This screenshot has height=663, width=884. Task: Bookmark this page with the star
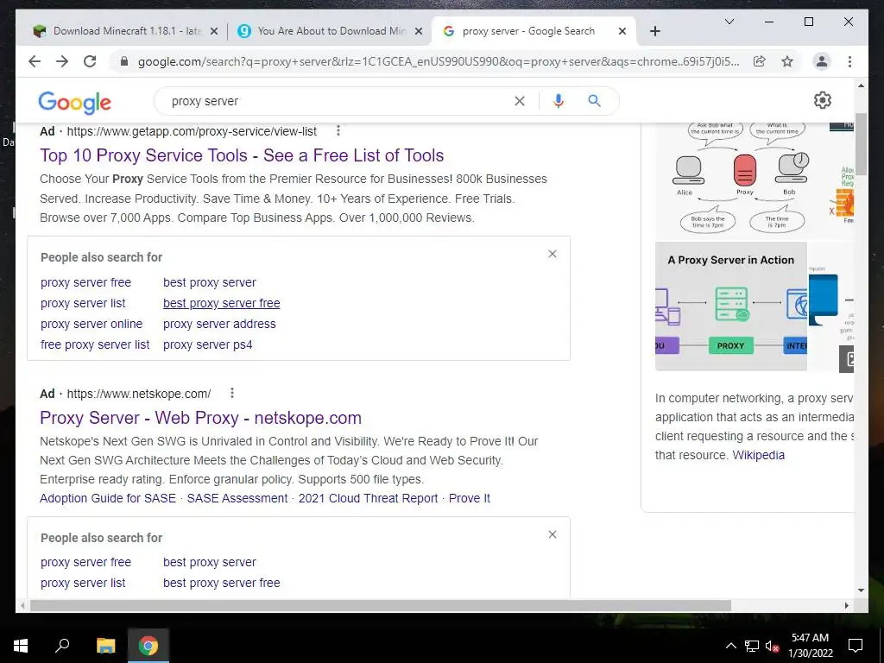coord(787,61)
